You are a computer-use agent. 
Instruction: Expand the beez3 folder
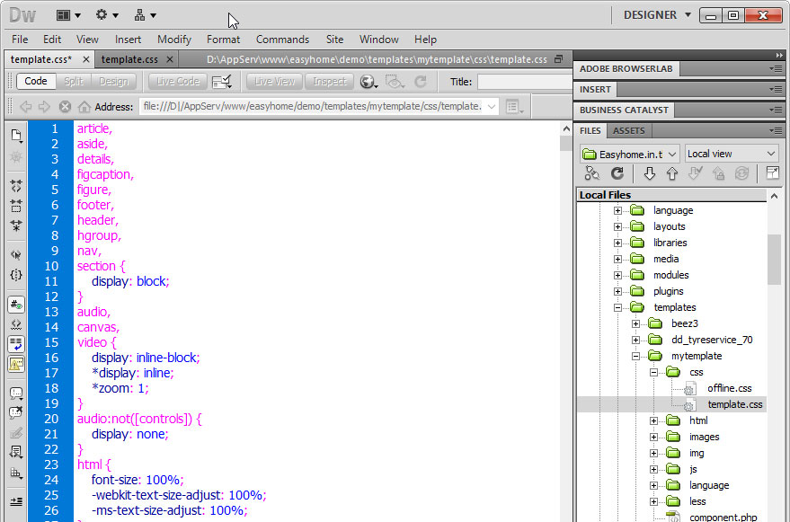click(x=635, y=323)
